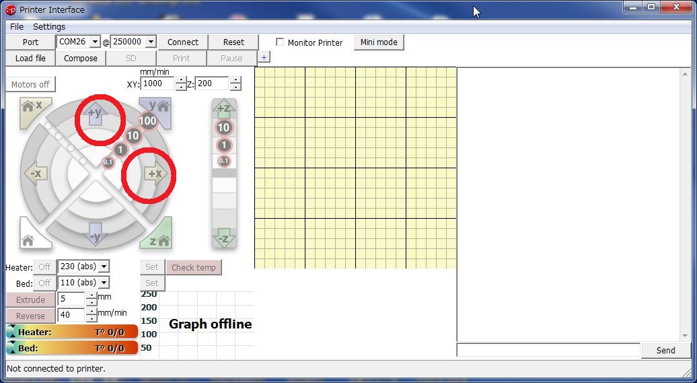This screenshot has width=697, height=383.
Task: Expand the 250000 baud rate dropdown
Action: tap(150, 42)
